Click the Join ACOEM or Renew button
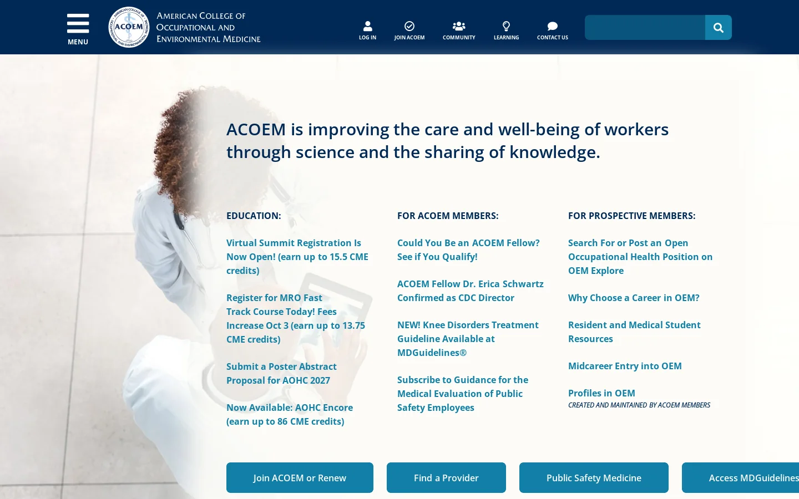The height and width of the screenshot is (499, 799). [x=300, y=478]
